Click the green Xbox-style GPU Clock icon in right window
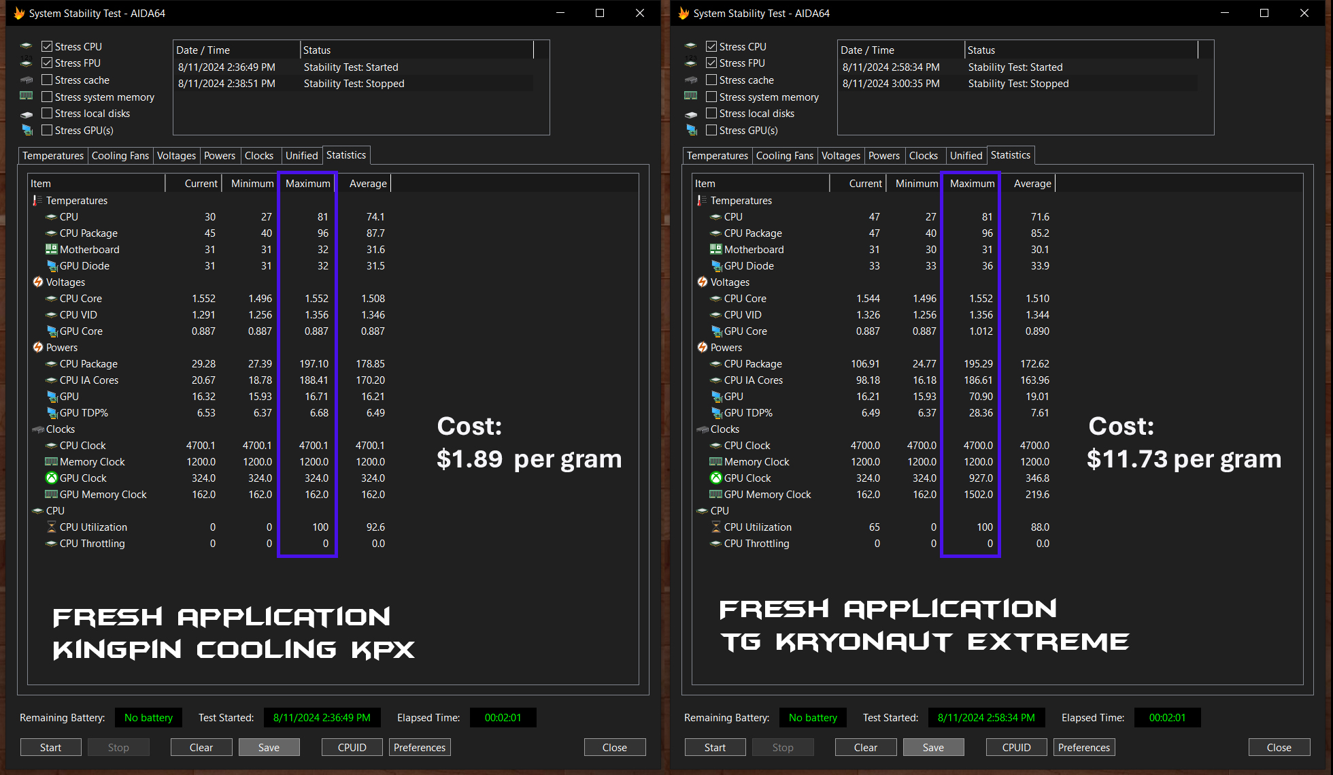The height and width of the screenshot is (775, 1333). (x=715, y=478)
